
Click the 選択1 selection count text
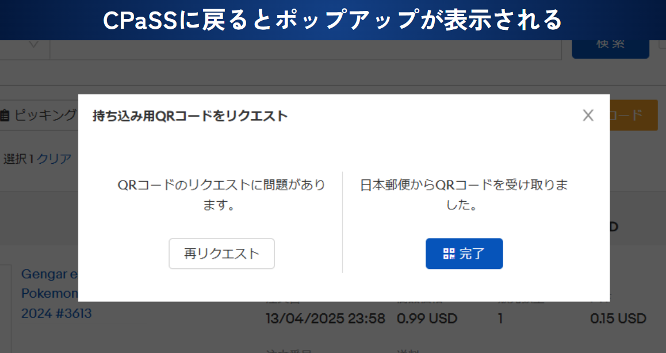tap(18, 159)
